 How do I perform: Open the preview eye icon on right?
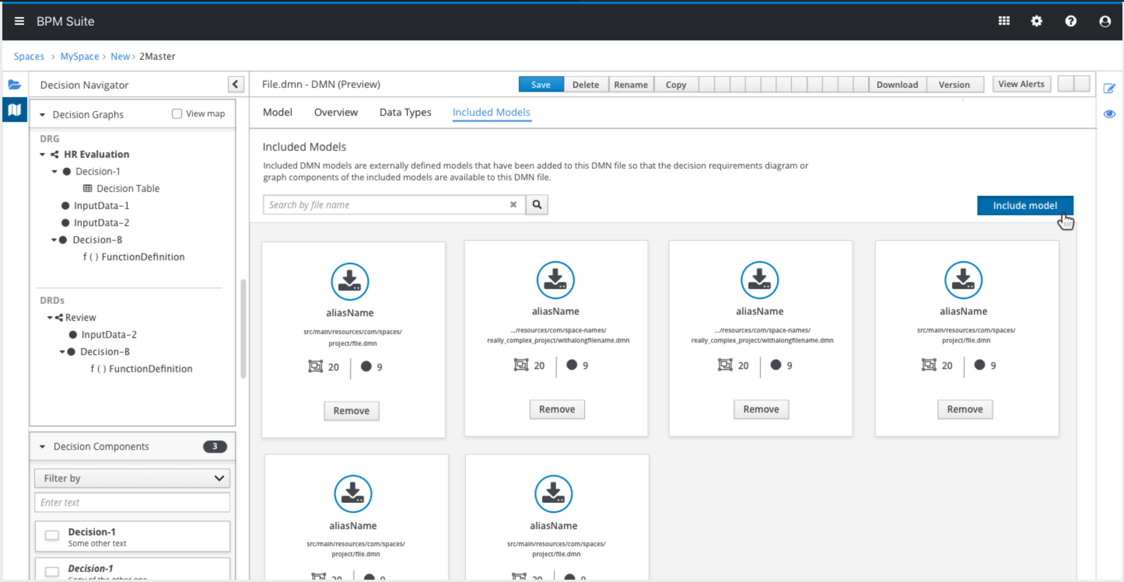[1109, 114]
